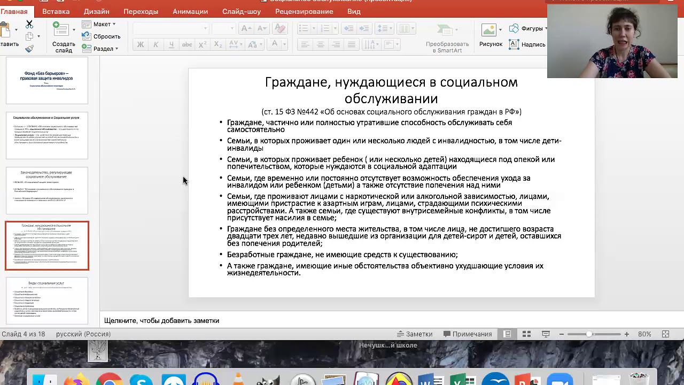Open Google Chrome from the Dock
Image resolution: width=684 pixels, height=385 pixels.
click(109, 379)
